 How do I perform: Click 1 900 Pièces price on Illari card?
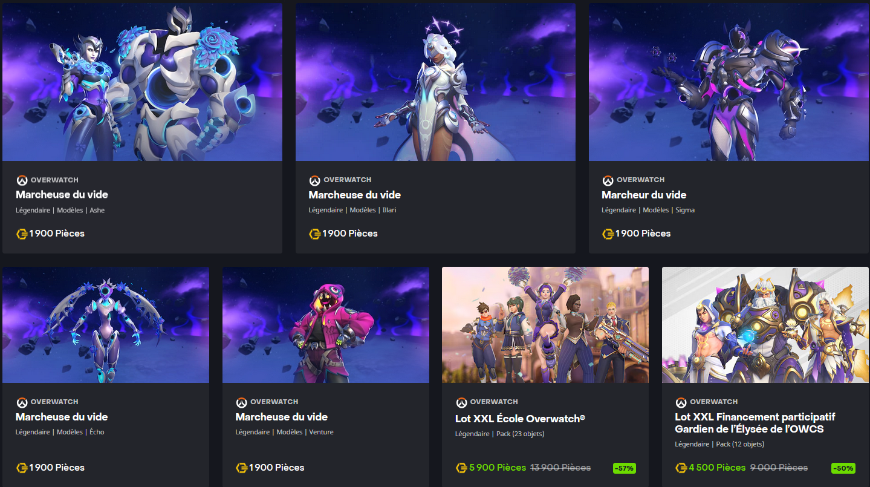[349, 234]
